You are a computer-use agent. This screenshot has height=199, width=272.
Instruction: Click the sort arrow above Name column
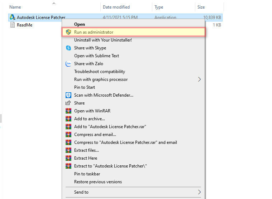[54, 3]
